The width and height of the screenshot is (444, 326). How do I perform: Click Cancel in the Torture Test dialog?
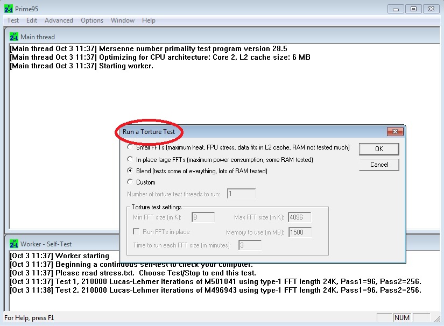(x=379, y=165)
